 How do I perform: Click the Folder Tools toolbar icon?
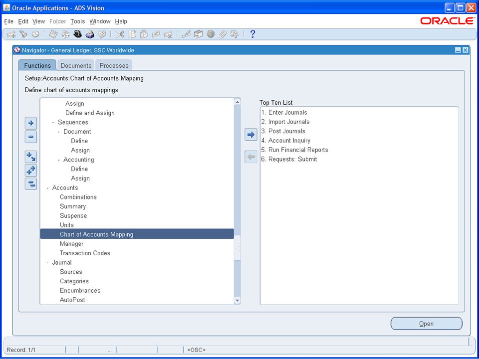click(235, 34)
